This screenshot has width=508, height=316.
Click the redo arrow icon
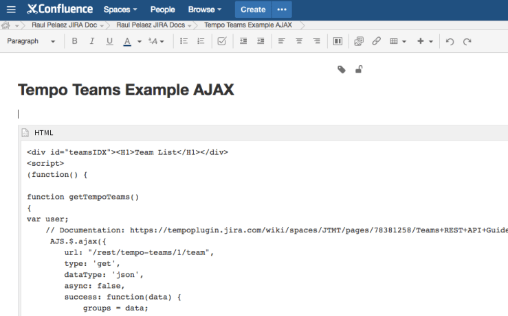click(467, 41)
